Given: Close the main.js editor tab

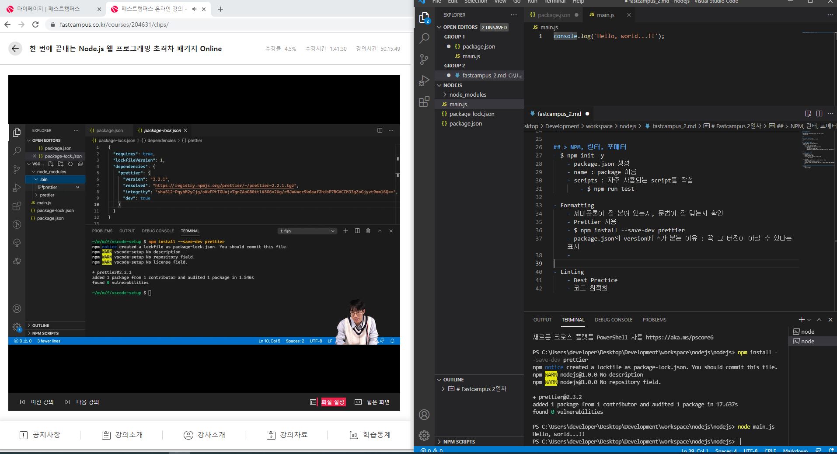Looking at the screenshot, I should [629, 15].
